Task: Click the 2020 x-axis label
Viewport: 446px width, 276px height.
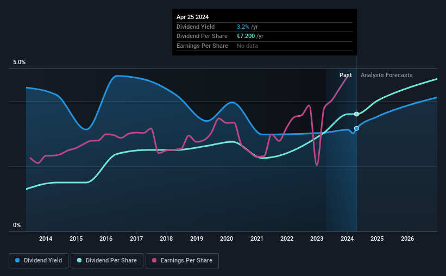Action: tap(227, 239)
